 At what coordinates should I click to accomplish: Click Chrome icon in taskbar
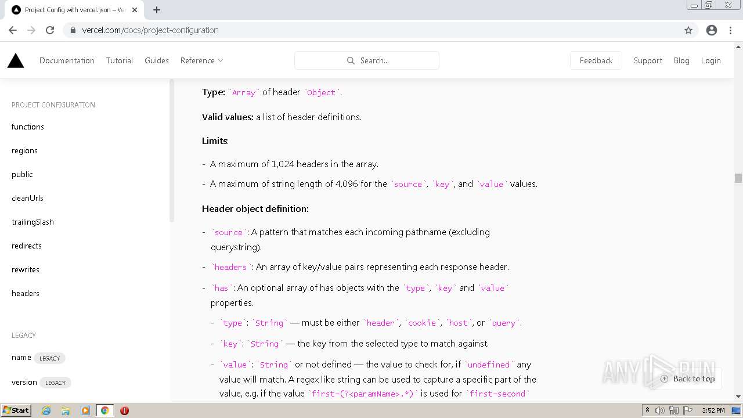105,410
